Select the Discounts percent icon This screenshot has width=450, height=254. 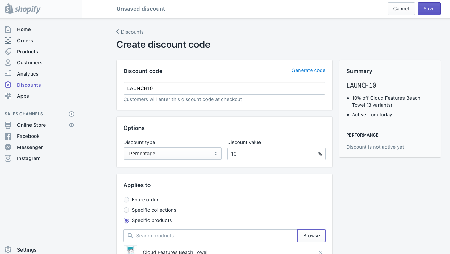point(8,85)
